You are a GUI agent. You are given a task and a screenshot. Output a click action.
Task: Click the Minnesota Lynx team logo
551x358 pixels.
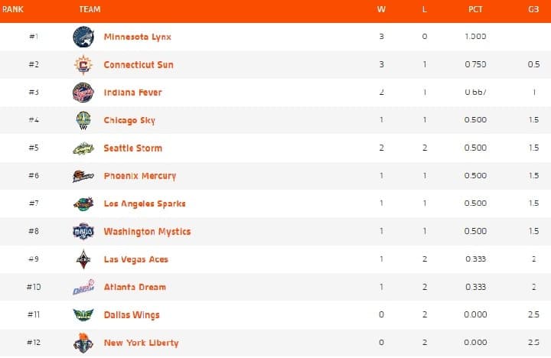pyautogui.click(x=83, y=37)
